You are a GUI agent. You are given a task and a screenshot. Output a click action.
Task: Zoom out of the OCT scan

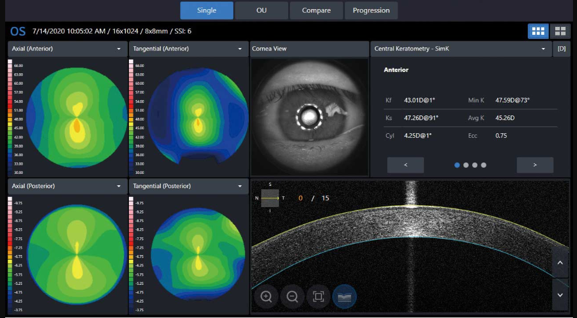click(x=292, y=296)
